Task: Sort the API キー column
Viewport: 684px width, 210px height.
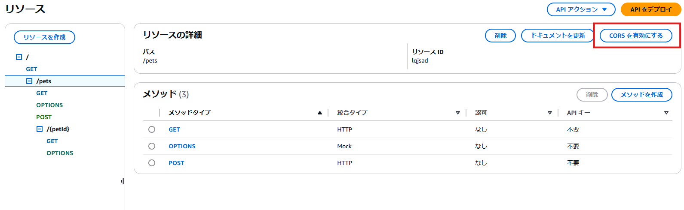Action: pos(666,113)
